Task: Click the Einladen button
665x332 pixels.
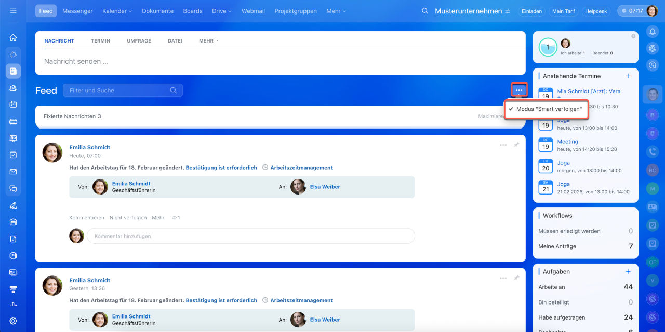Action: pos(531,11)
